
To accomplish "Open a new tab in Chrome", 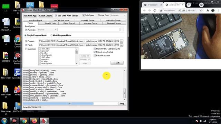I will (x=189, y=5).
